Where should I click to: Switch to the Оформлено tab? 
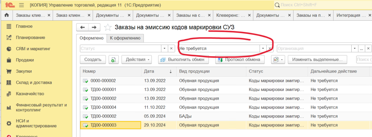tap(92, 38)
